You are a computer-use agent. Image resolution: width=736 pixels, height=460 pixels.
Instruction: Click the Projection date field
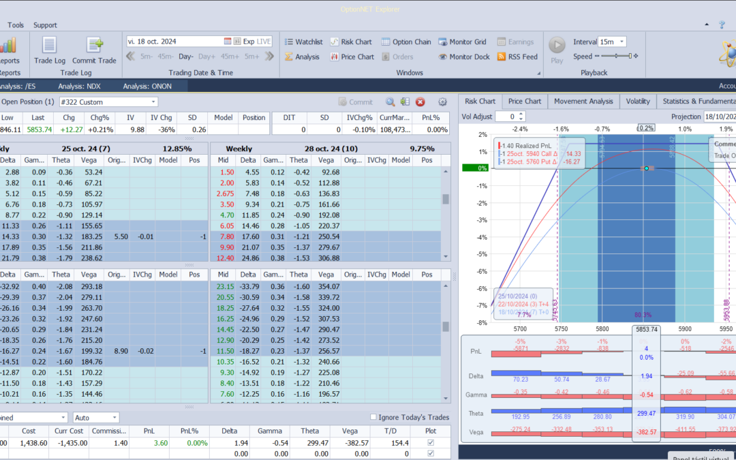coord(720,117)
